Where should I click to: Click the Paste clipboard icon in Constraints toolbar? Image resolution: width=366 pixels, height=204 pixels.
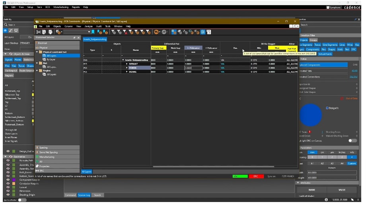(50, 32)
